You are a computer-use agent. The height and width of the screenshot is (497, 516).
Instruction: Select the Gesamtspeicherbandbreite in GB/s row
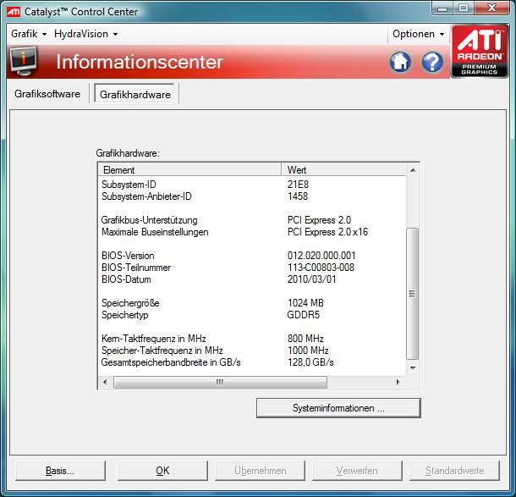252,362
